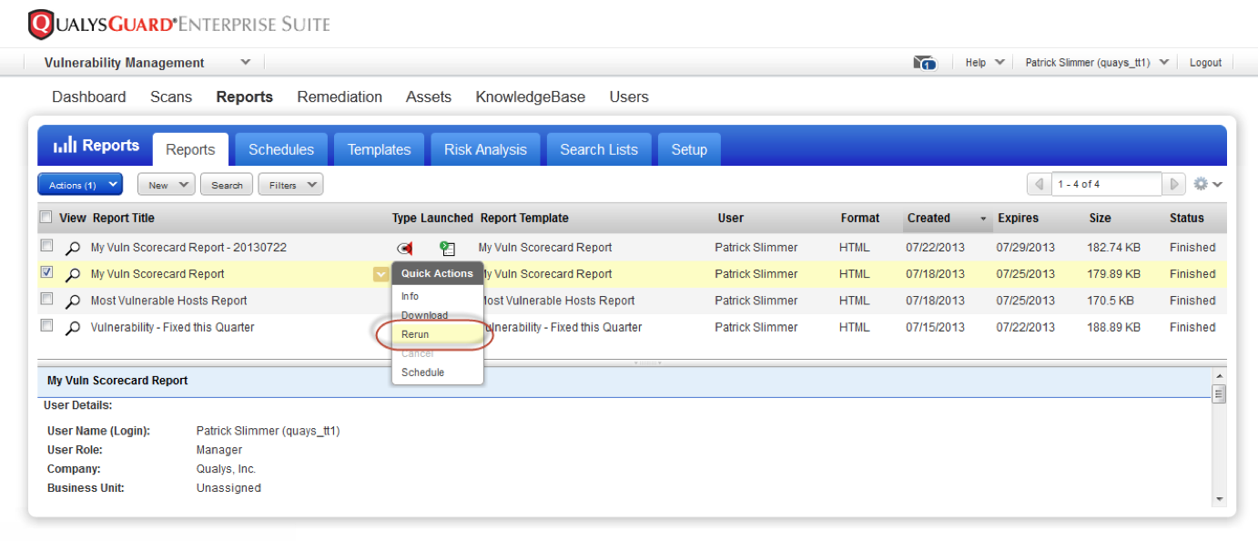View My Vuln Scorecard Report - 20130722 magnifier
The height and width of the screenshot is (541, 1258).
73,248
